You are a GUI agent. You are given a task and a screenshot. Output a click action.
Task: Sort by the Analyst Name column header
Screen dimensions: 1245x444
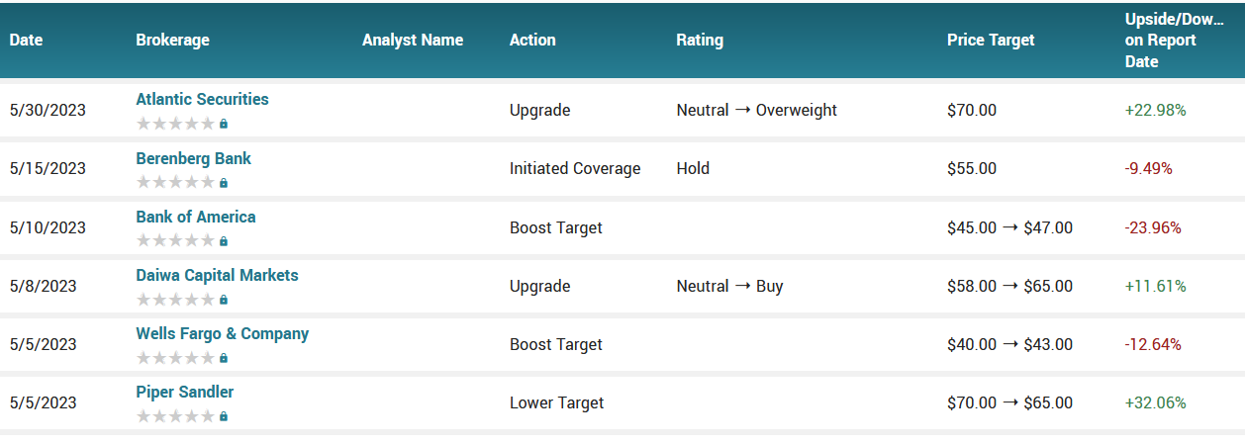pos(413,41)
